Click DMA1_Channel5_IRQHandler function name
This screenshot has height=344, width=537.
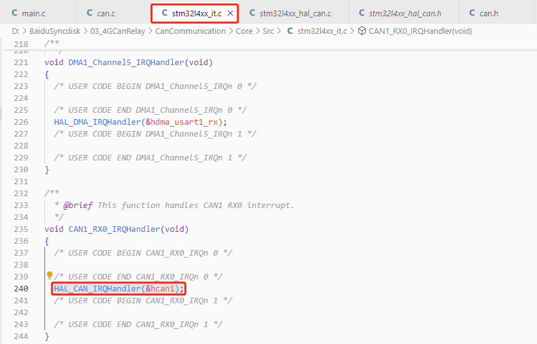click(x=126, y=63)
